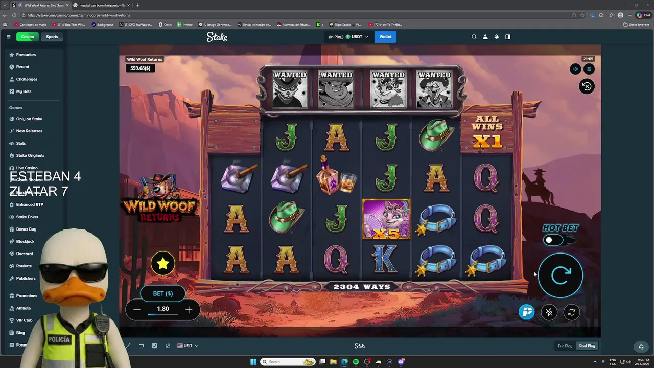
Task: Open the autoplay circular arrows button
Action: [572, 312]
